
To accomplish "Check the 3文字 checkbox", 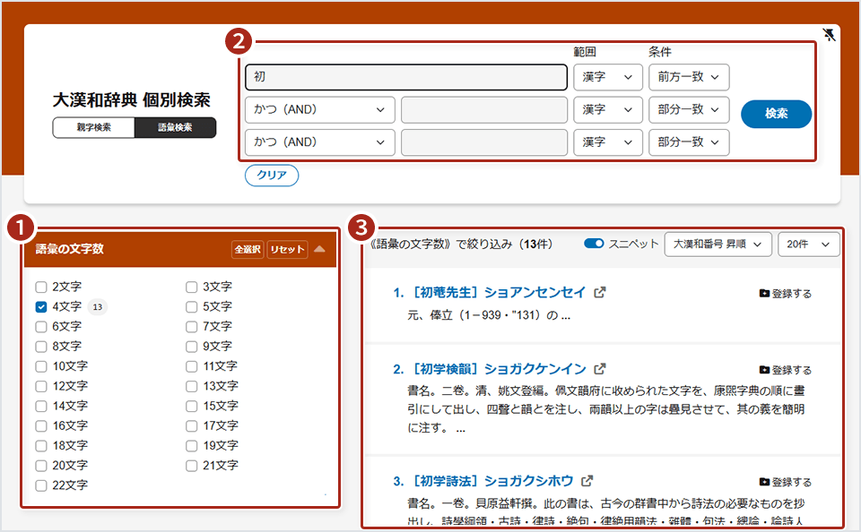I will click(191, 287).
